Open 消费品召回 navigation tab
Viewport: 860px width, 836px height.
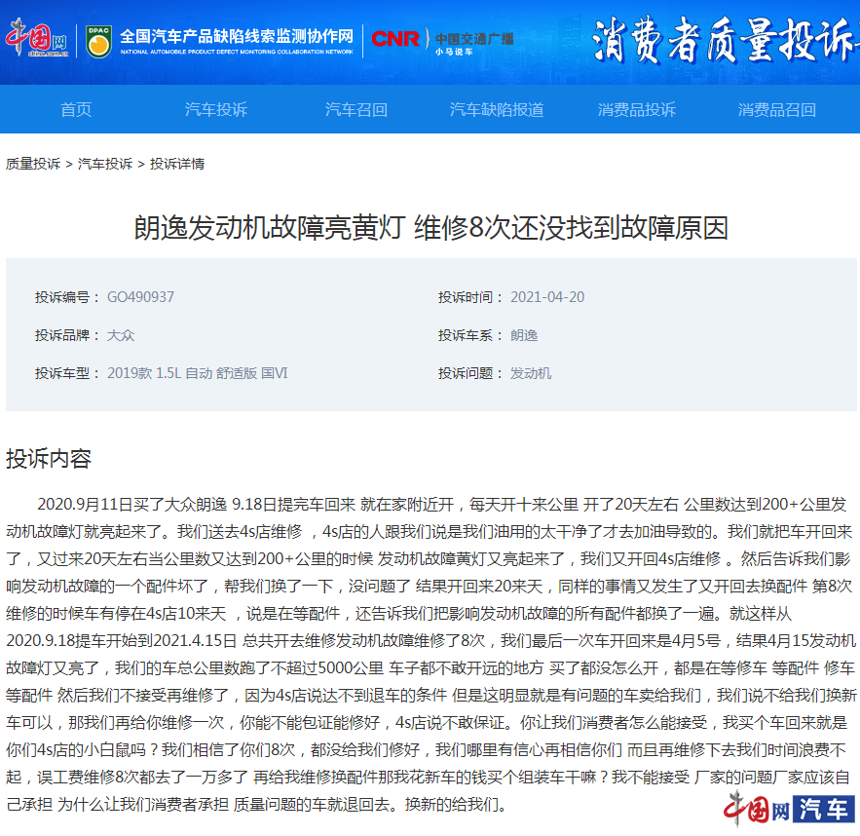pos(776,110)
